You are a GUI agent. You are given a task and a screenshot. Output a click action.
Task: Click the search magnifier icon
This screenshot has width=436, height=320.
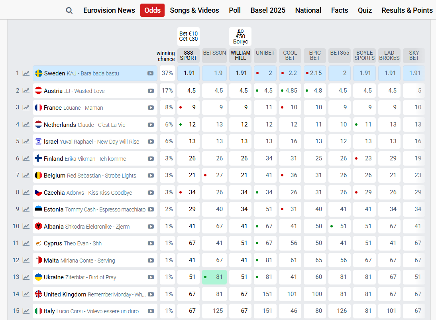tap(69, 11)
